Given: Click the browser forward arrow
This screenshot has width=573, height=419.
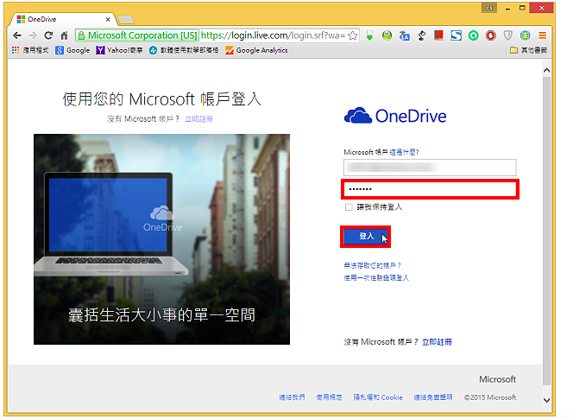Looking at the screenshot, I should tap(33, 35).
